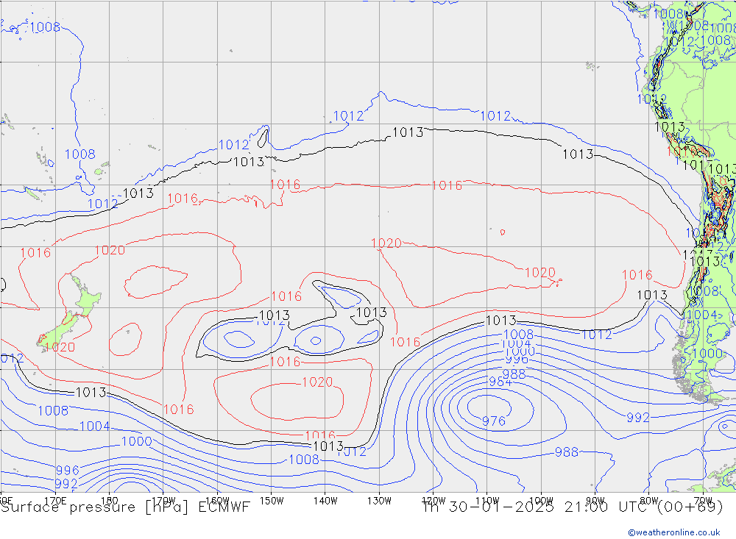Click the 170E longitude label
Screen dimensions: 736x539
[55, 501]
